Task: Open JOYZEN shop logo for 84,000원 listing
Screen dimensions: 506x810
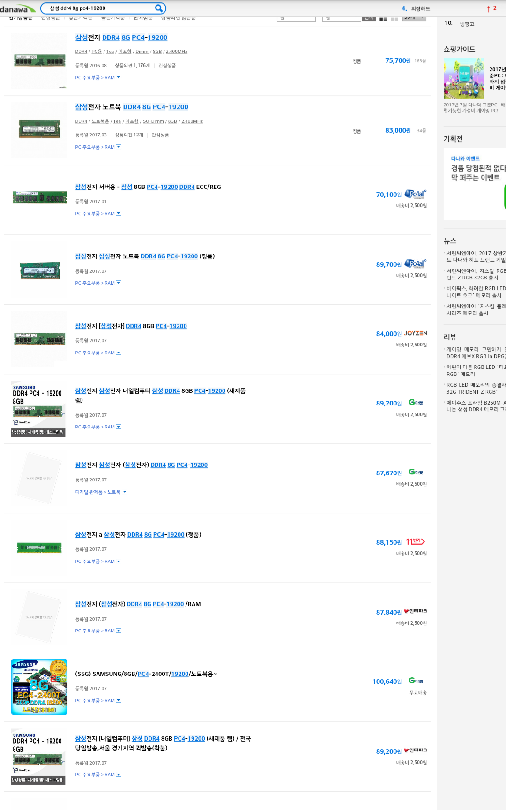Action: pos(416,333)
